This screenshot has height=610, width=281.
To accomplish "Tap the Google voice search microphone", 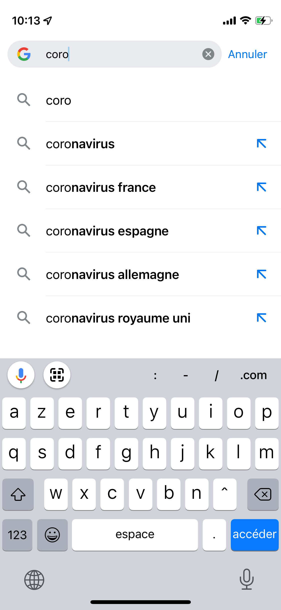I will tap(21, 375).
